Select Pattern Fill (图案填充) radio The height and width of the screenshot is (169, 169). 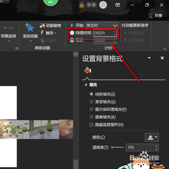point(91,117)
